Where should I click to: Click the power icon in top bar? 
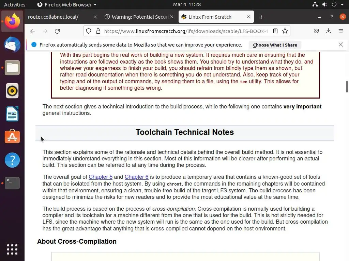pyautogui.click(x=334, y=4)
